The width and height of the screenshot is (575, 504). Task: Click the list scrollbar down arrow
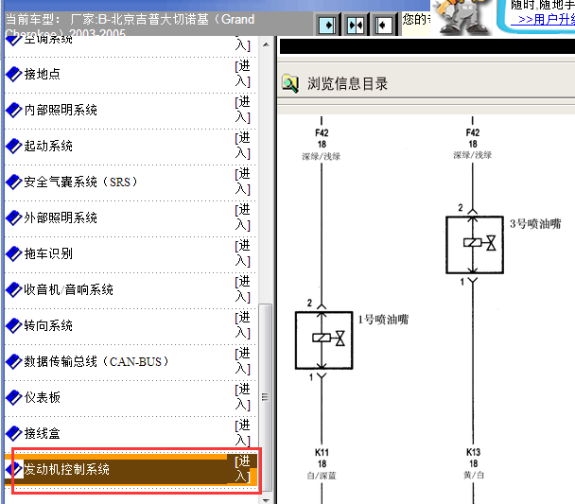pos(266,500)
